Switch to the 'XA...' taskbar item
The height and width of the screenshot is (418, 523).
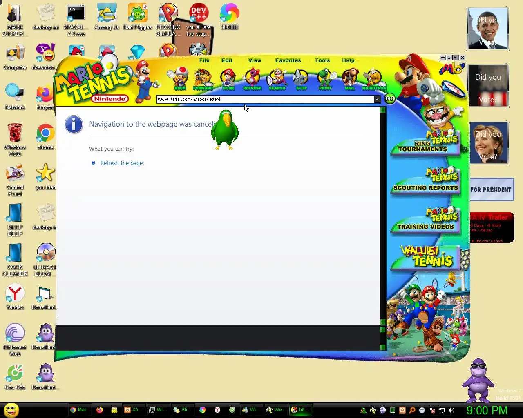coord(133,410)
